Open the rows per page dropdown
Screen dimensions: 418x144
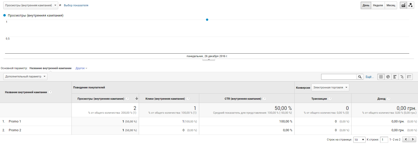(359, 140)
